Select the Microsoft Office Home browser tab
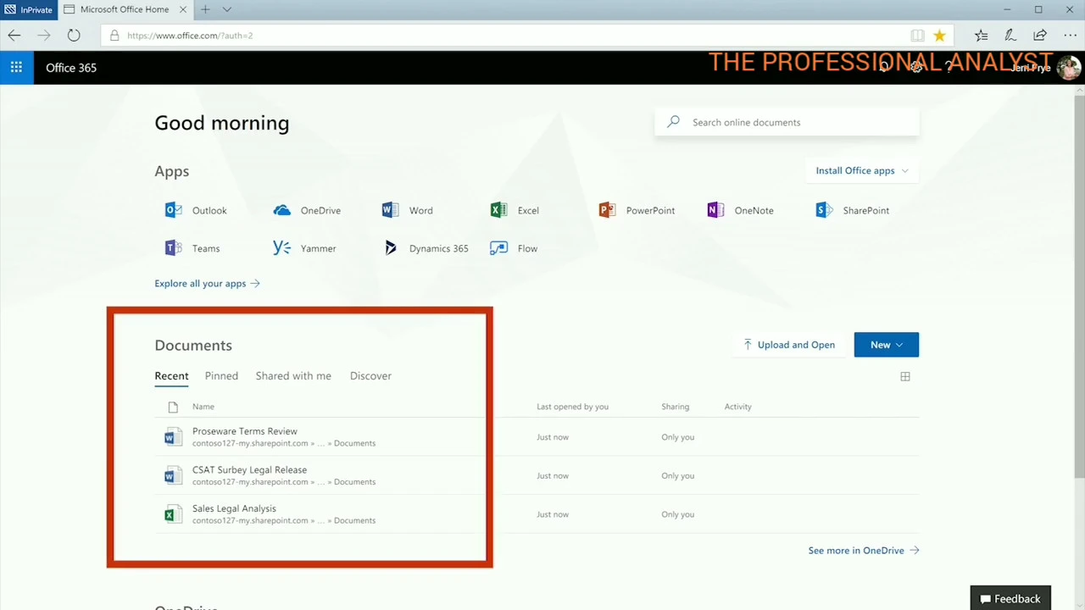The width and height of the screenshot is (1085, 610). pos(124,9)
